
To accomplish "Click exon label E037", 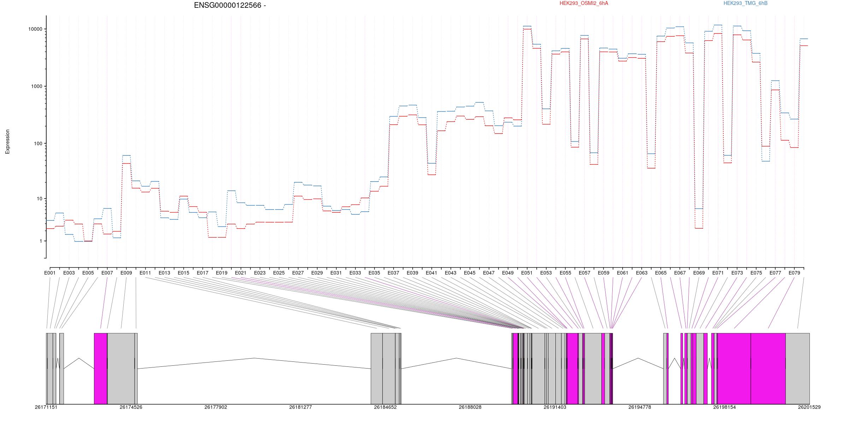I will coord(393,273).
